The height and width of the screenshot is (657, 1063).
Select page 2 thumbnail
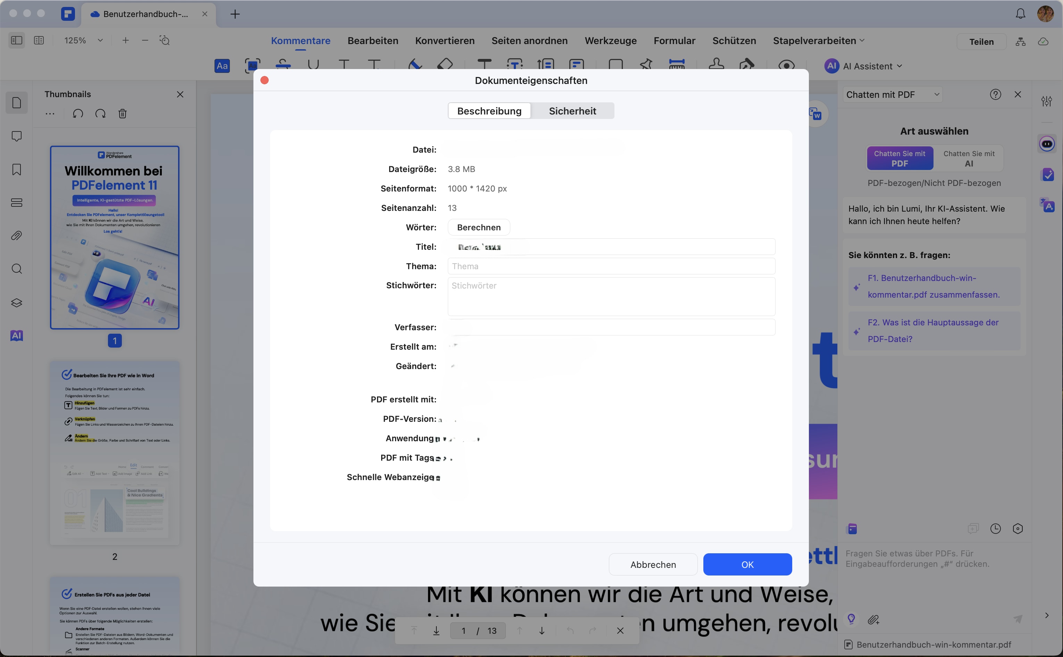click(x=115, y=453)
